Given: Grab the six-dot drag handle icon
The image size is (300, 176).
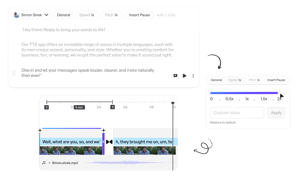Looking at the screenshot, I should [x=13, y=73].
